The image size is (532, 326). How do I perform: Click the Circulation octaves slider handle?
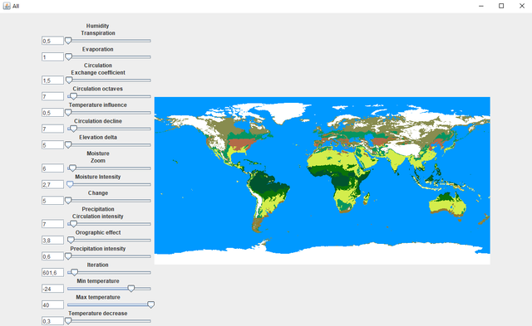pos(73,96)
